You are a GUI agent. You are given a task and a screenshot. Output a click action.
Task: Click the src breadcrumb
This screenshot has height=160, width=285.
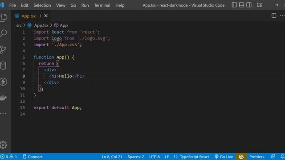[19, 25]
